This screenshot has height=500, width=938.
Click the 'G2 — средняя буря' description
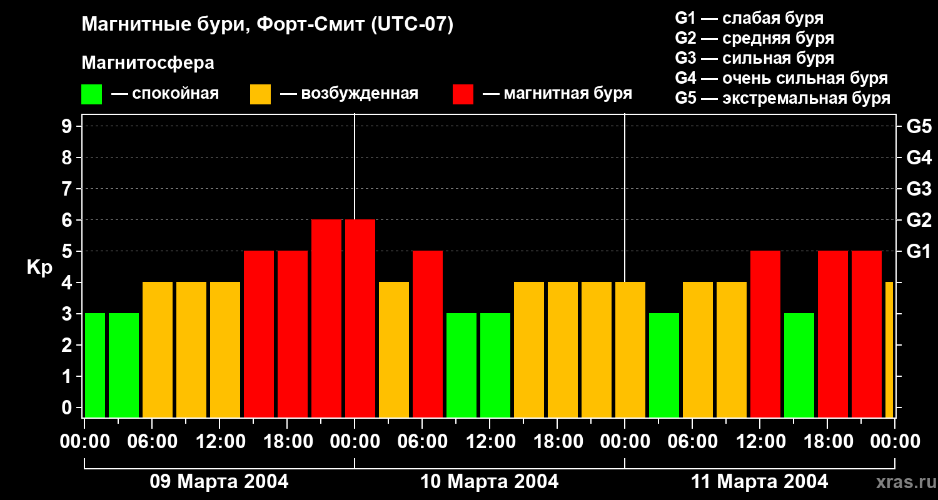coord(755,38)
